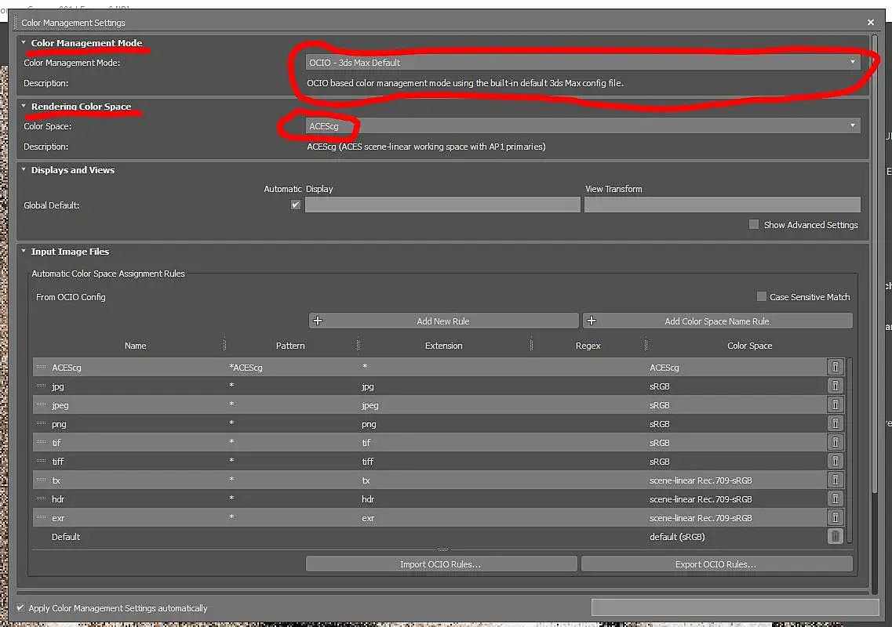The image size is (892, 627).
Task: Grab the drag handle of png row
Action: (x=41, y=423)
